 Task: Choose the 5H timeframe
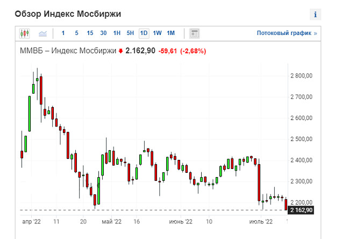click(130, 33)
